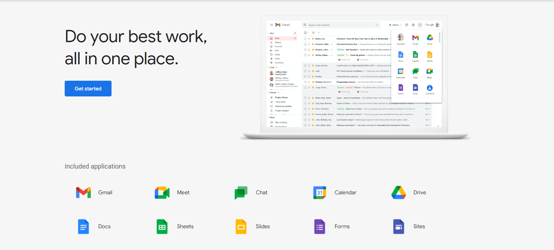Select Slides icon in apps launcher panel

click(x=430, y=54)
